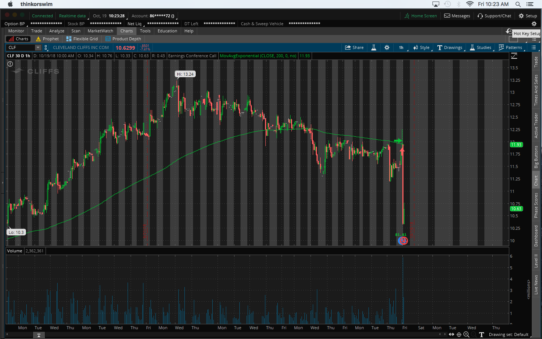Open the Phase Scores side panel

[x=536, y=205]
